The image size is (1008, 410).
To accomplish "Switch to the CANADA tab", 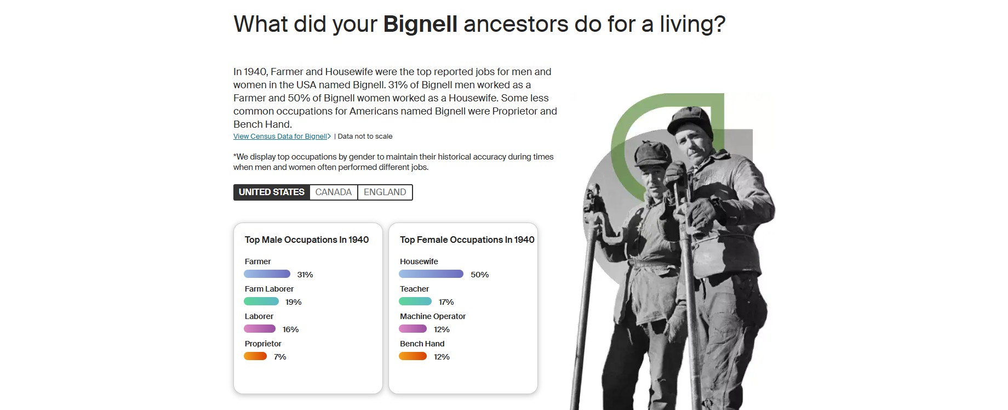I will [x=333, y=192].
